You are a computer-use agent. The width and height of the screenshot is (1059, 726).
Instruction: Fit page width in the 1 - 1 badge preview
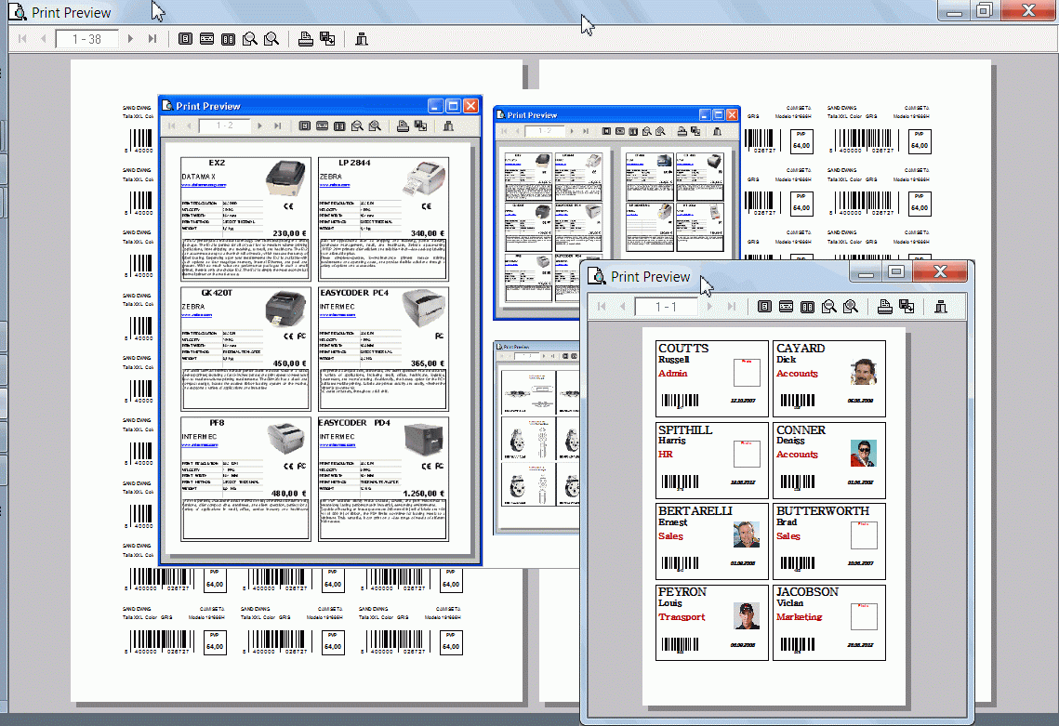click(x=787, y=307)
